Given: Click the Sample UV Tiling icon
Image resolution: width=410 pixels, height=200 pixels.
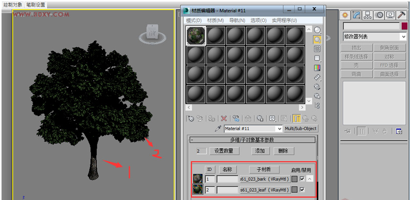Looking at the screenshot, I should pyautogui.click(x=317, y=58).
